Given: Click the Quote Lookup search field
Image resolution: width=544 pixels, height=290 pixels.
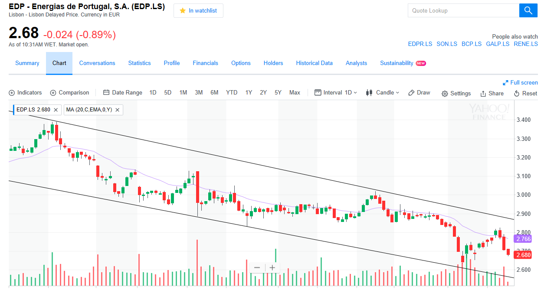Looking at the screenshot, I should [x=463, y=10].
